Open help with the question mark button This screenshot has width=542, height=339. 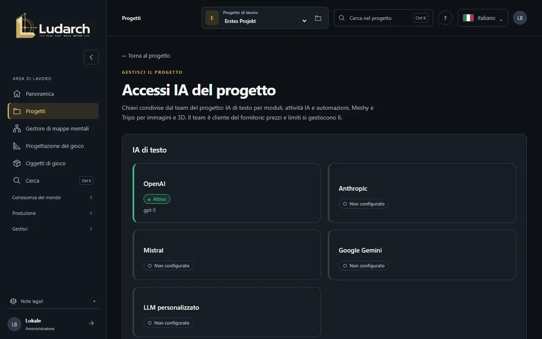[445, 18]
